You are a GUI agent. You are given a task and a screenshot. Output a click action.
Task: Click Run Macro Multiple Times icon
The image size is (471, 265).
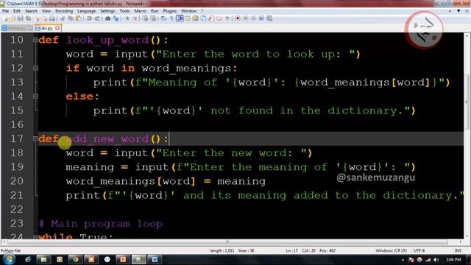click(261, 18)
